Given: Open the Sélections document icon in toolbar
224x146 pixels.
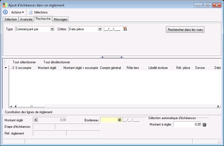Looking at the screenshot, I should point(30,12).
